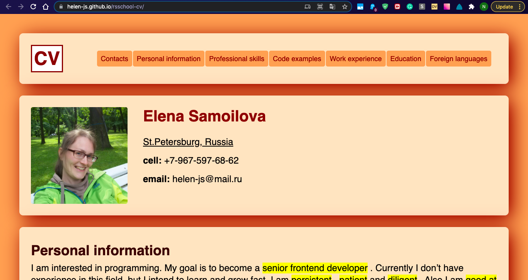Viewport: 528px width, 280px height.
Task: Navigate to Professional skills
Action: coord(237,59)
